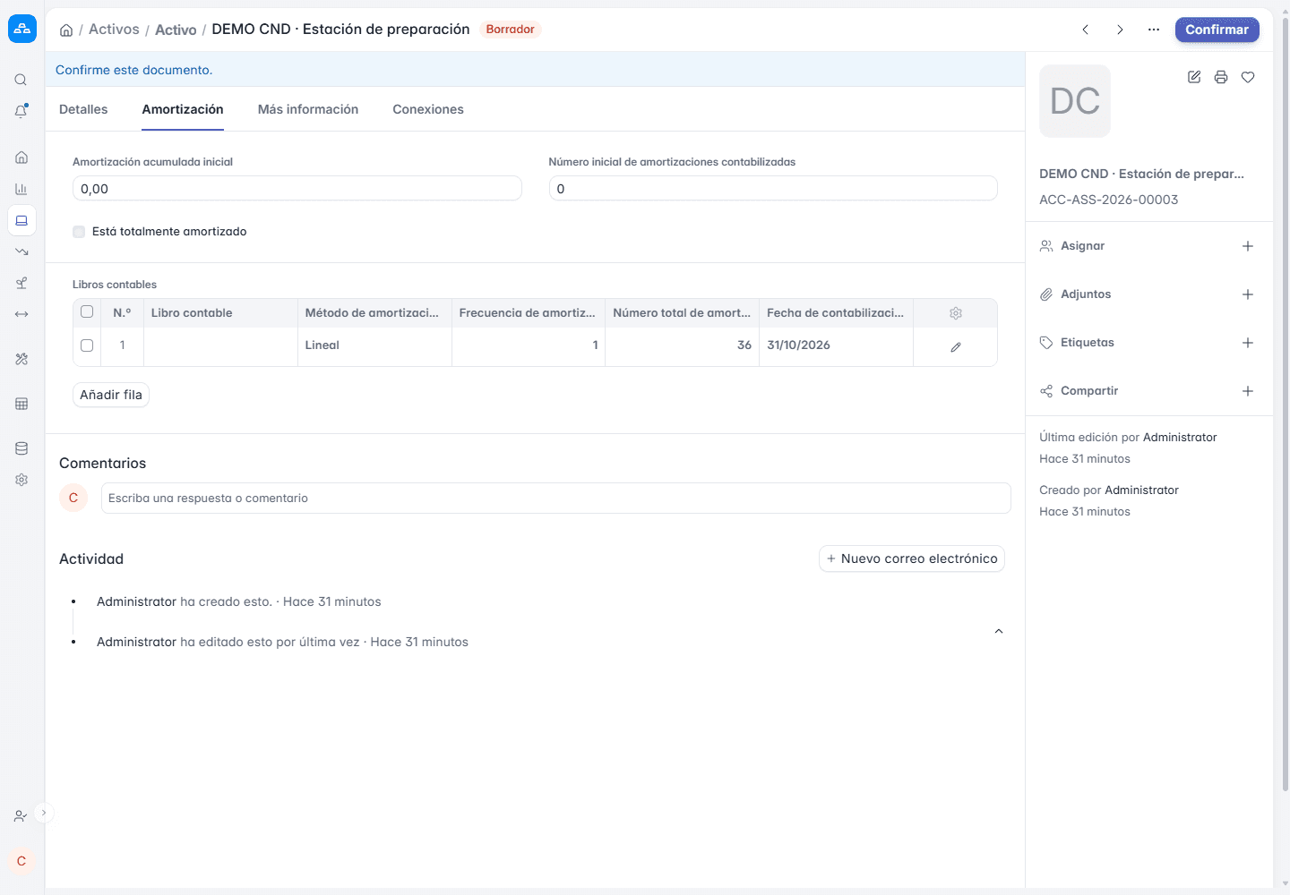1290x895 pixels.
Task: Open the database sidebar icon
Action: pos(21,448)
